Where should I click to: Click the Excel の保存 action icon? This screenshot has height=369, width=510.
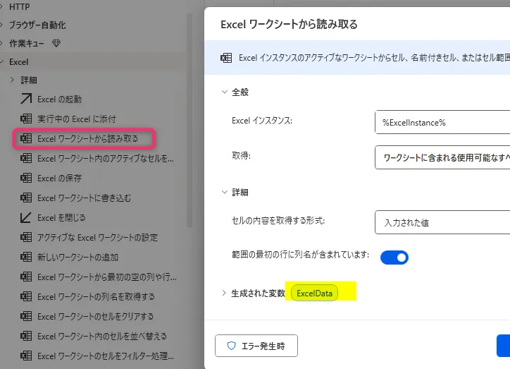tap(27, 179)
